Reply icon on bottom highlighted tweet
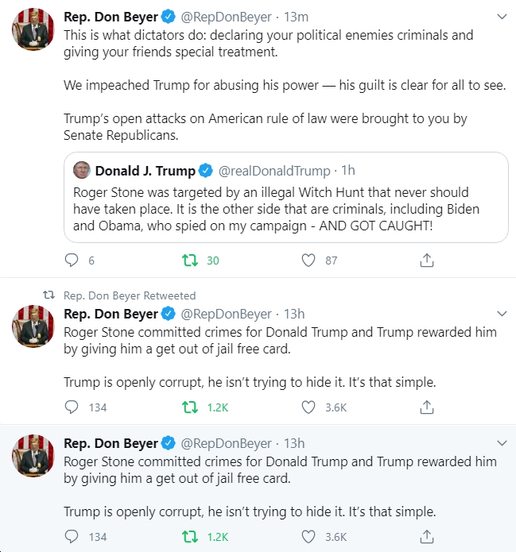Viewport: 516px width, 552px height. click(x=72, y=537)
